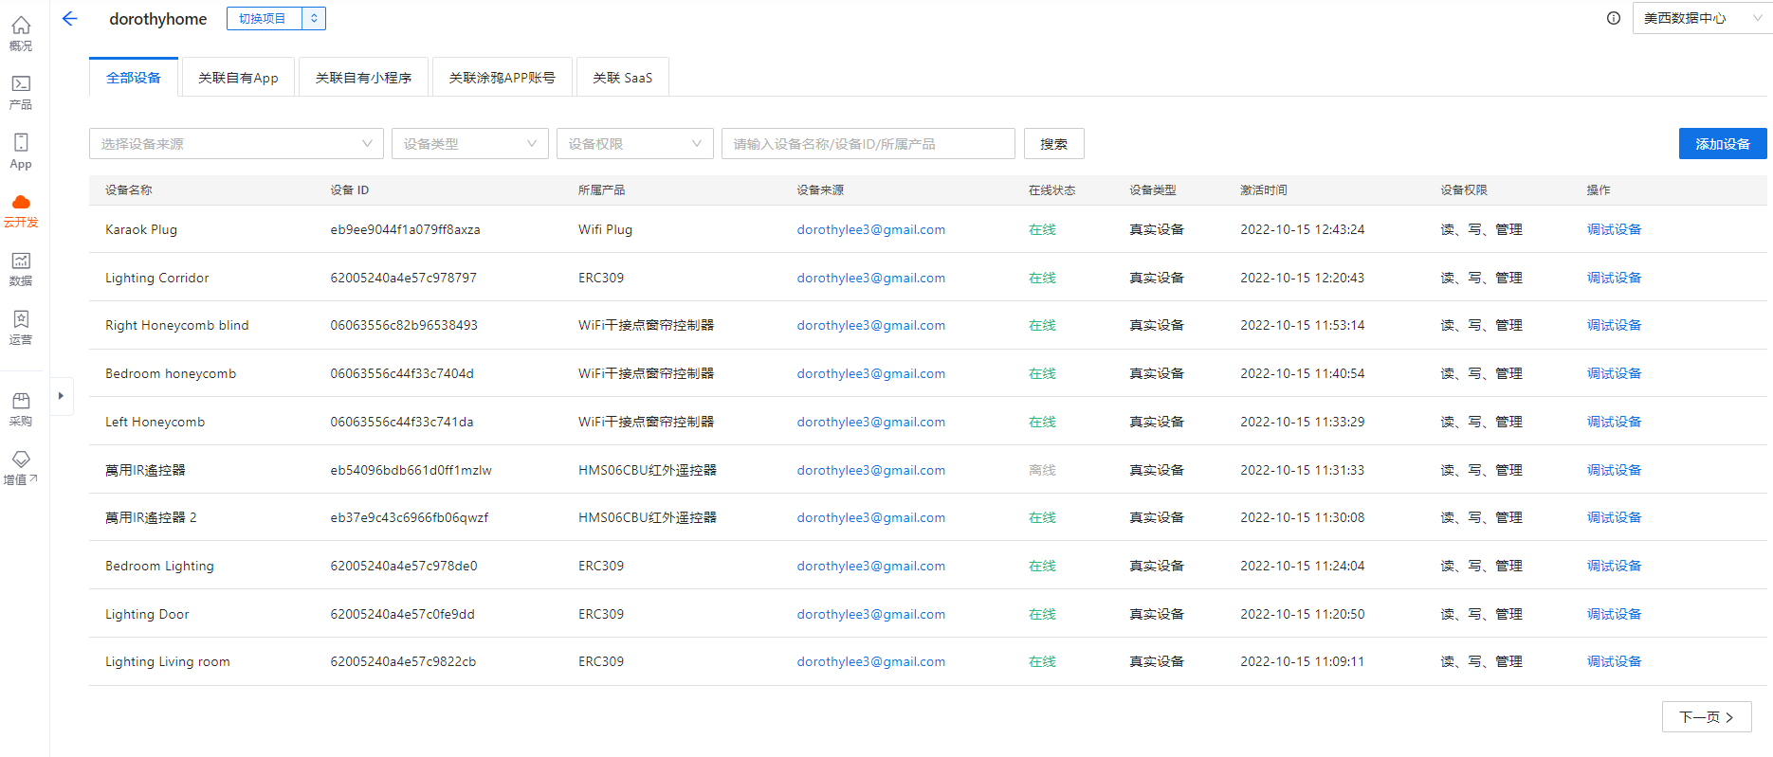Viewport: 1773px width, 757px height.
Task: Click 调试设备 for Lighting Door
Action: (1614, 614)
